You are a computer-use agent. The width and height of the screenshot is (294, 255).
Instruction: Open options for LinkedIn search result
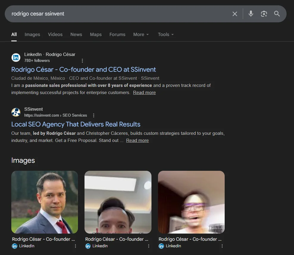pos(82,61)
